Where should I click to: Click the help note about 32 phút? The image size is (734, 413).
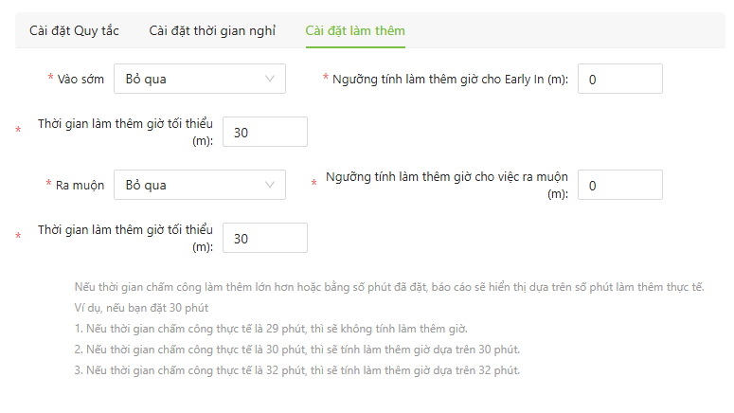pyautogui.click(x=296, y=369)
